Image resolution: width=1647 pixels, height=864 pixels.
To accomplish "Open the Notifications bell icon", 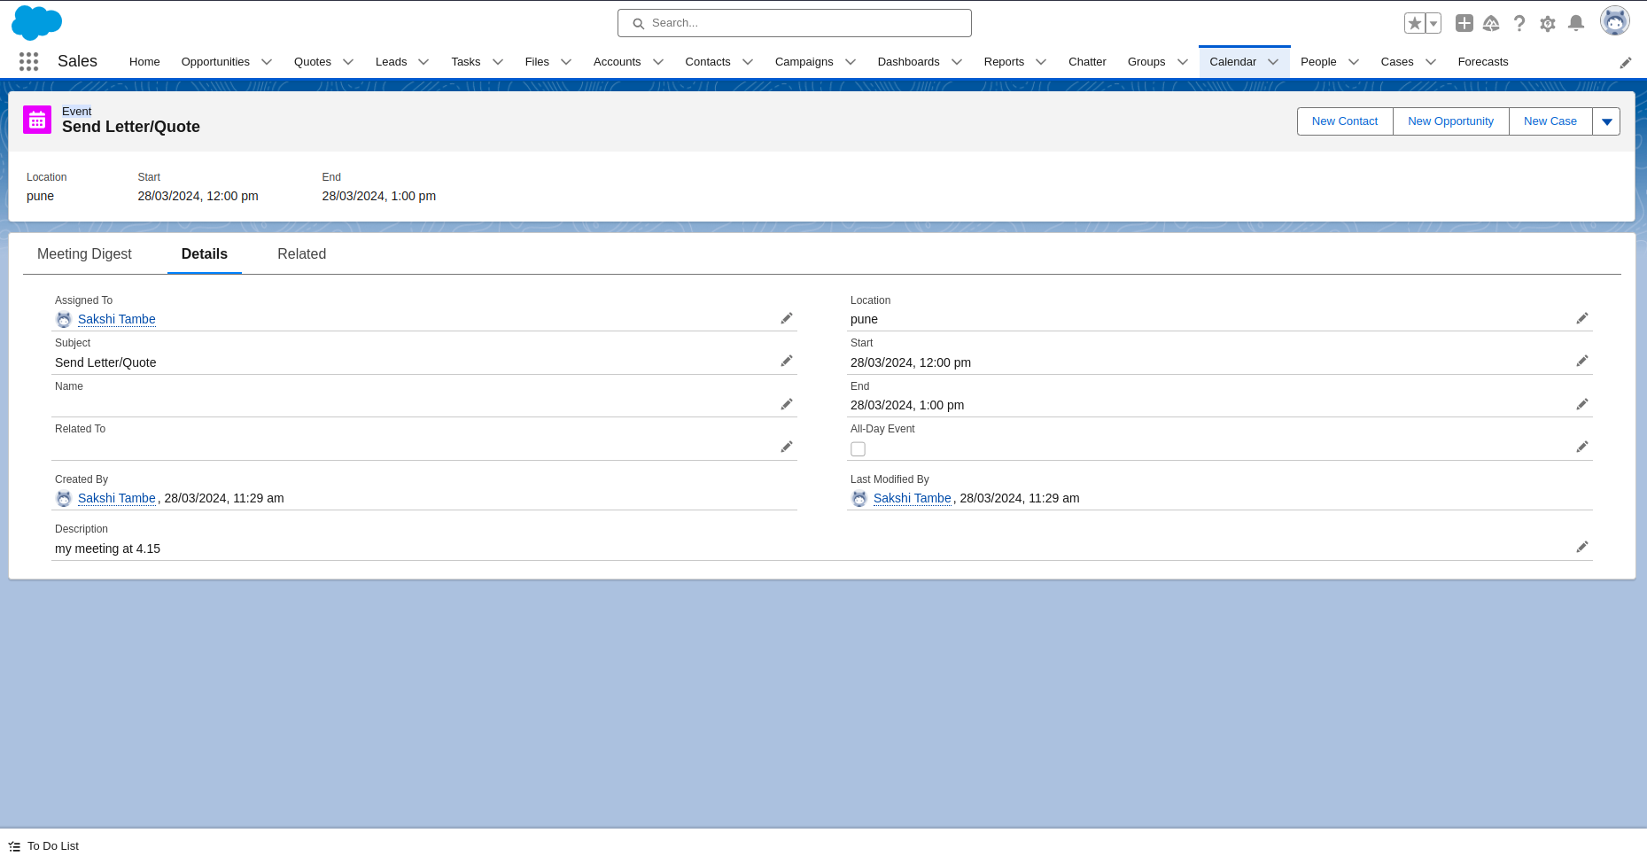I will point(1576,23).
